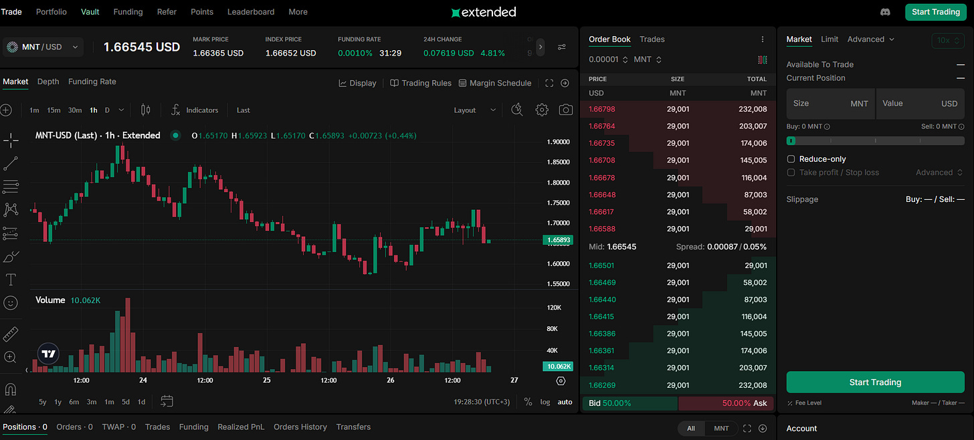Open the Leaderboard page
Viewport: 974px width, 440px height.
pyautogui.click(x=251, y=12)
